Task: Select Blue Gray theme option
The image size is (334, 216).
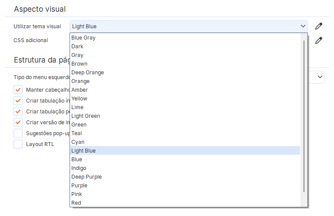Action: click(x=83, y=38)
